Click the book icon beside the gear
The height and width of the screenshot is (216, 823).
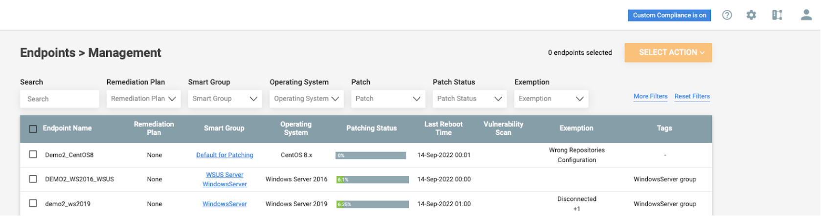tap(777, 15)
